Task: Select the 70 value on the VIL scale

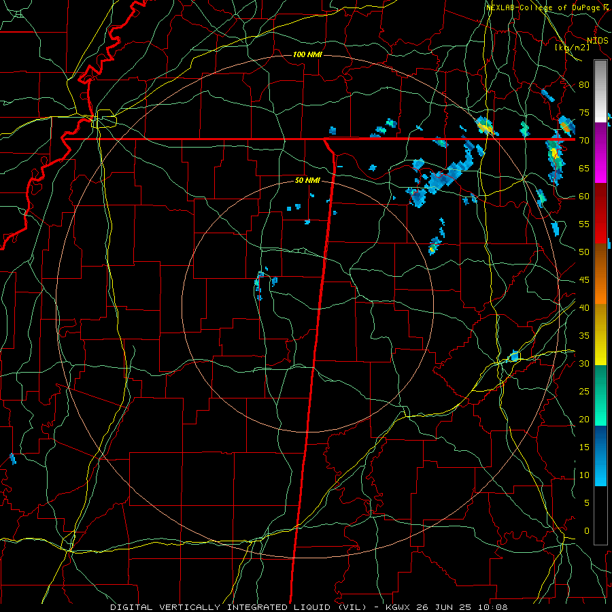Action: pos(584,141)
